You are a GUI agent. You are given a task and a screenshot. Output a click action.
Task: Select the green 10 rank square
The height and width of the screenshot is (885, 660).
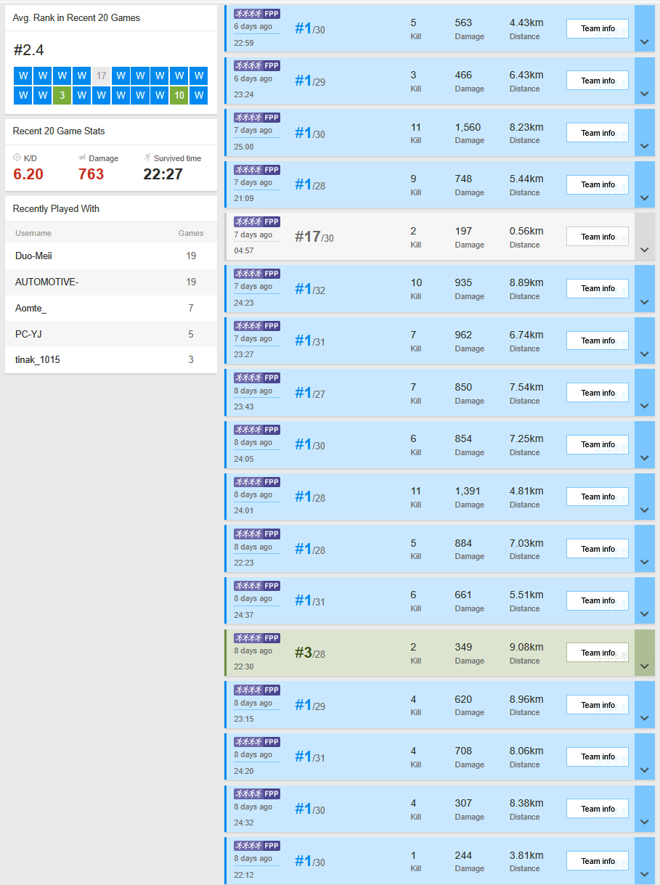[x=179, y=96]
